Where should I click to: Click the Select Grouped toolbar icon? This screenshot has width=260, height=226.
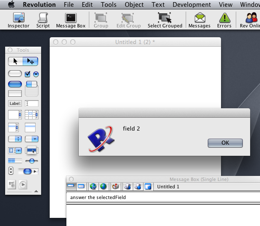click(x=164, y=20)
